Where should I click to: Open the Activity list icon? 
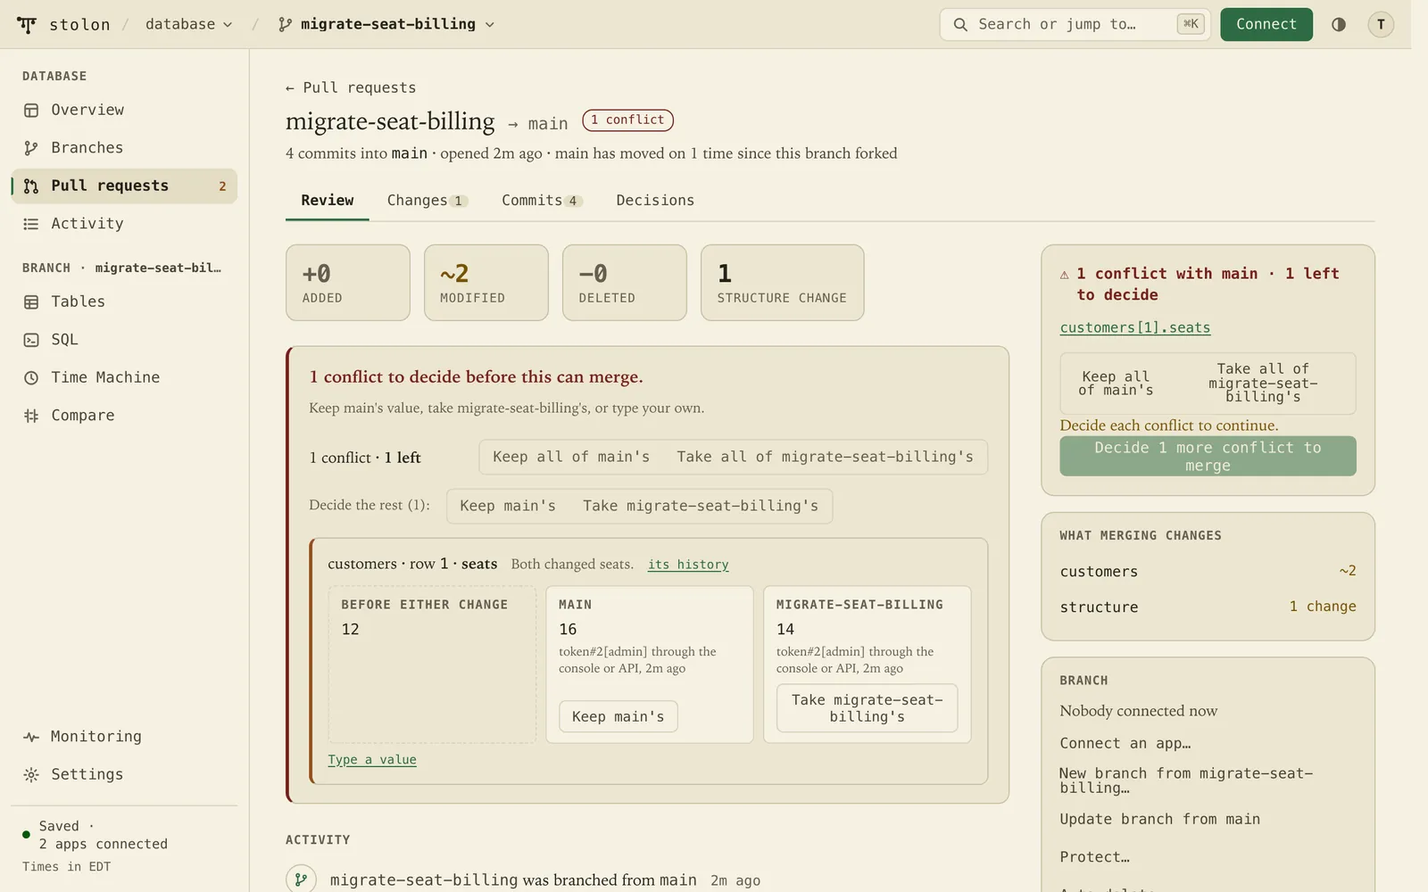[x=31, y=224]
